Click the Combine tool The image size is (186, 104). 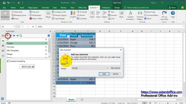point(82,18)
